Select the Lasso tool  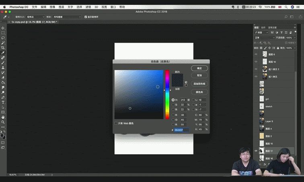pyautogui.click(x=3, y=38)
